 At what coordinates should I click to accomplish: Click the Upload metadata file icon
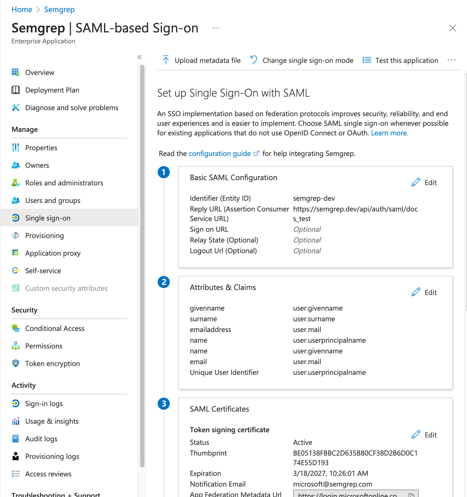point(166,60)
